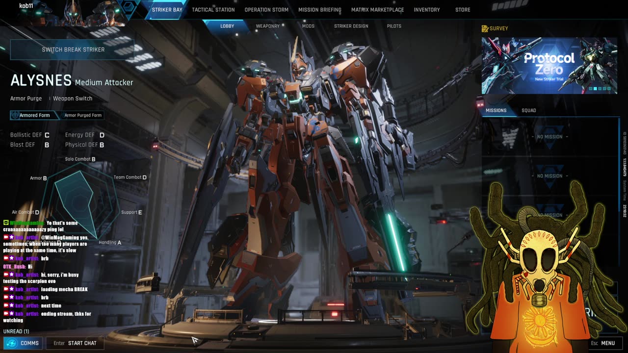Click the second No Mission slot
Image resolution: width=628 pixels, height=353 pixels.
pos(549,176)
